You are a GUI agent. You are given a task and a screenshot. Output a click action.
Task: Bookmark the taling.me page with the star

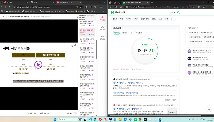tap(81, 7)
